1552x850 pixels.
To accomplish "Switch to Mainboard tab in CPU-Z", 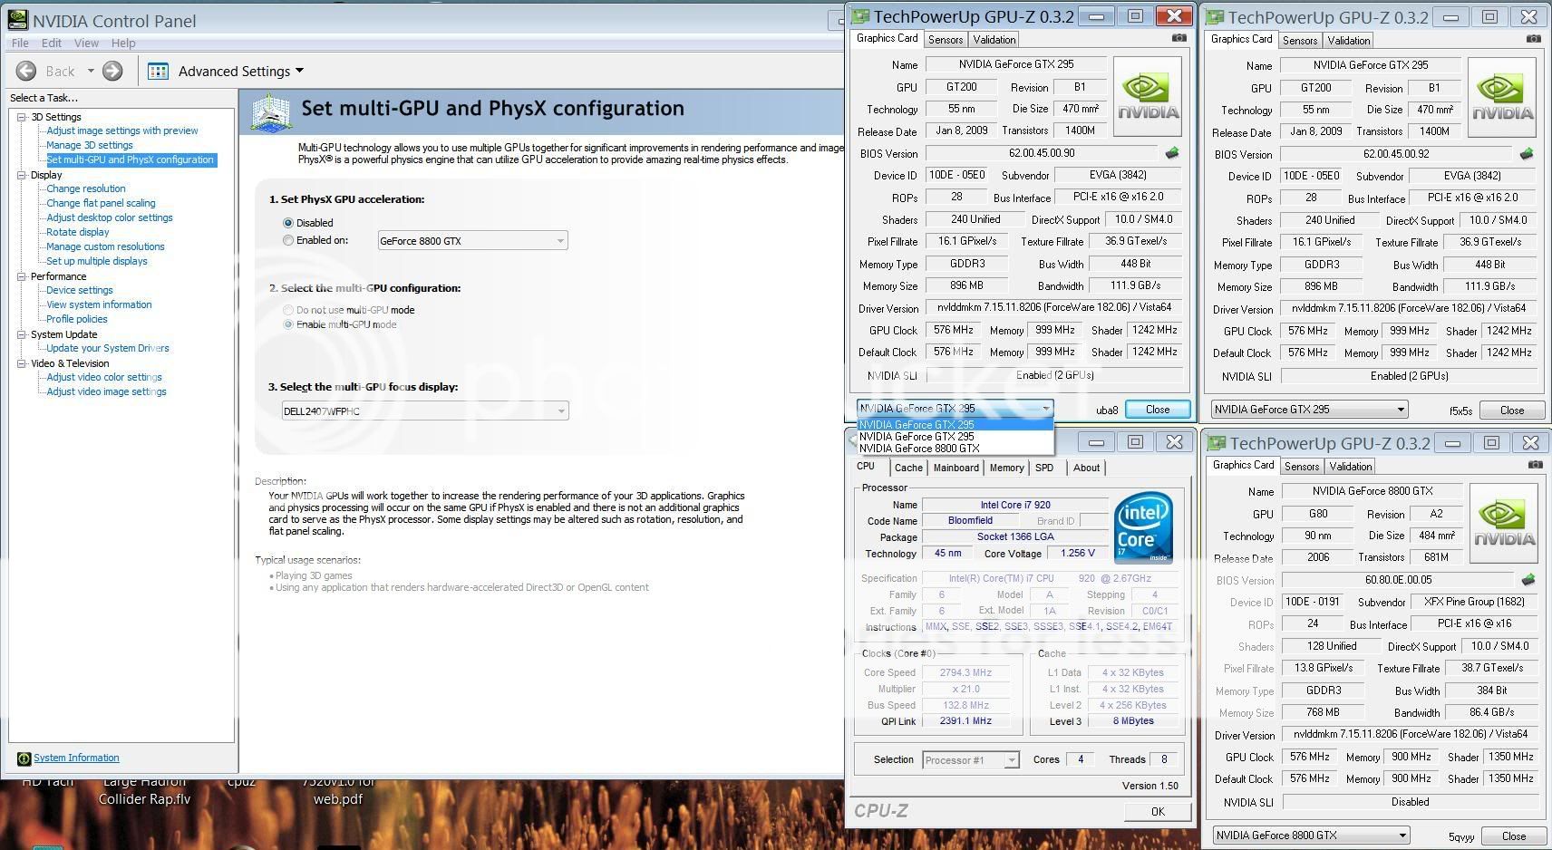I will [956, 468].
